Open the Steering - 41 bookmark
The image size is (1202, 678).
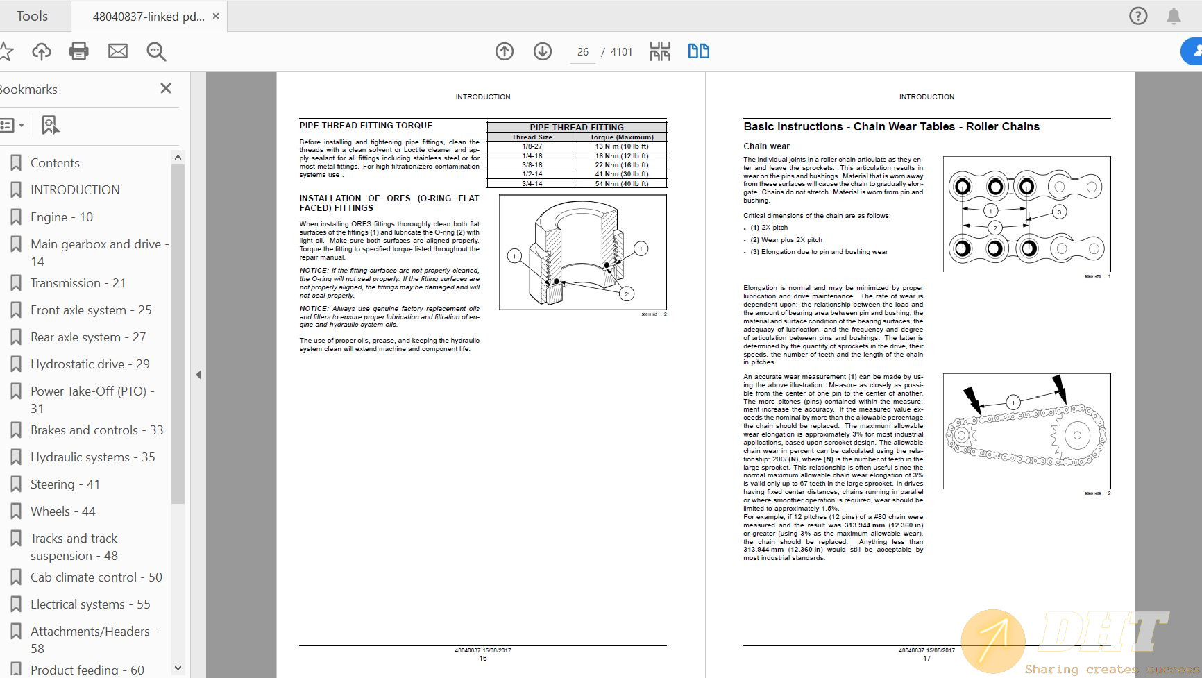[x=65, y=484]
